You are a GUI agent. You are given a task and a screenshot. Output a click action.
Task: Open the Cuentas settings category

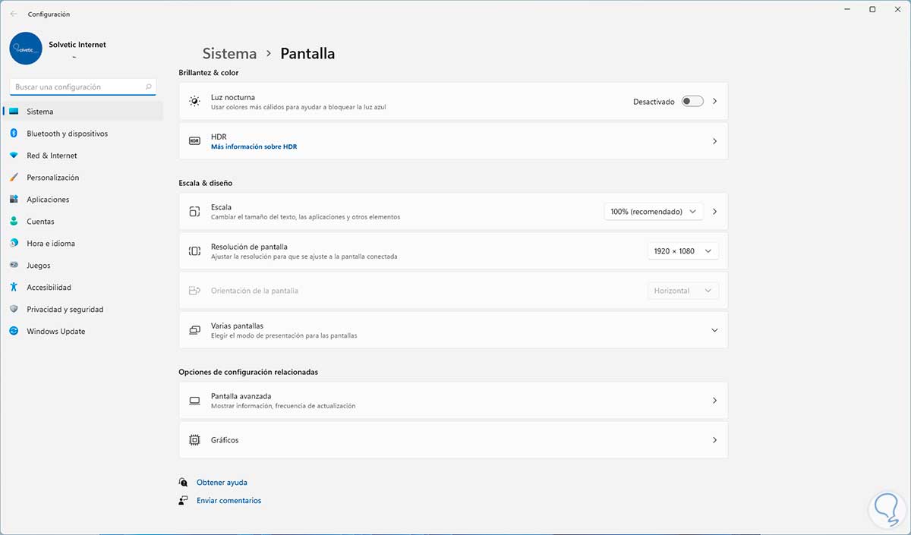40,222
